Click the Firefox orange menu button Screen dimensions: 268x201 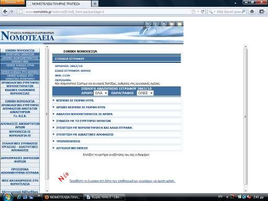(12, 2)
